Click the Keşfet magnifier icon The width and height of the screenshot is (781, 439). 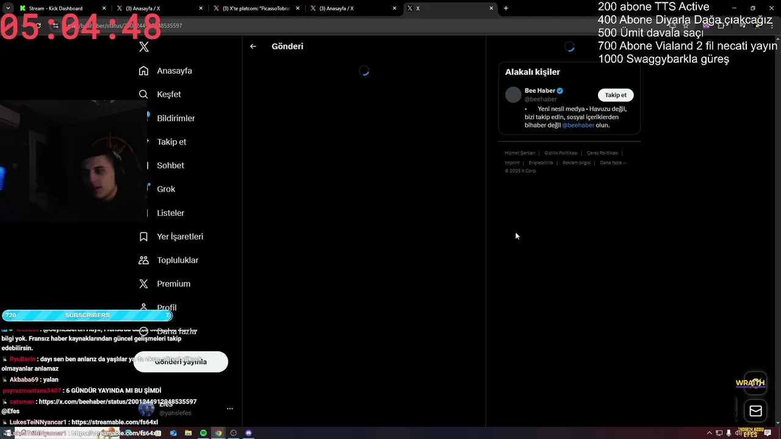tap(143, 95)
